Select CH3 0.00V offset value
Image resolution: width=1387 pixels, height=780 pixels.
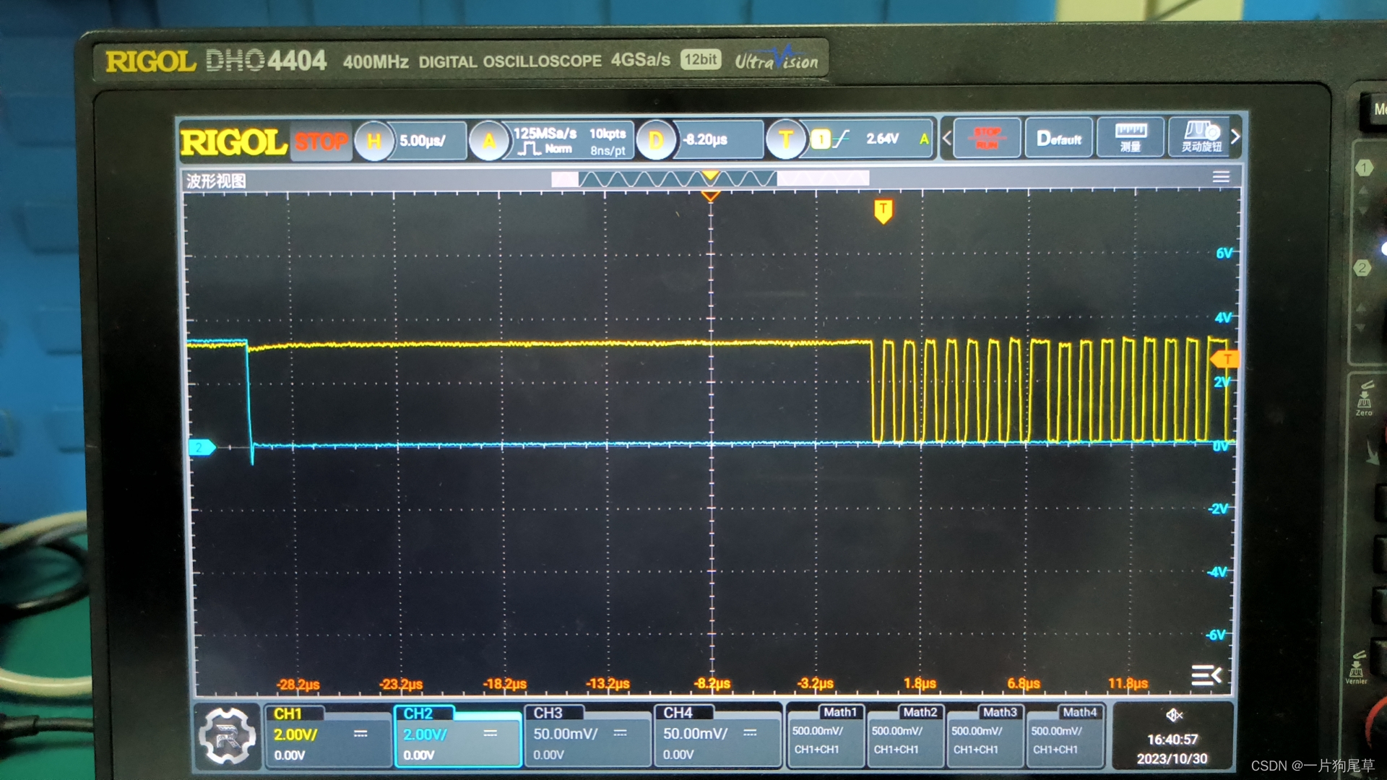(549, 755)
